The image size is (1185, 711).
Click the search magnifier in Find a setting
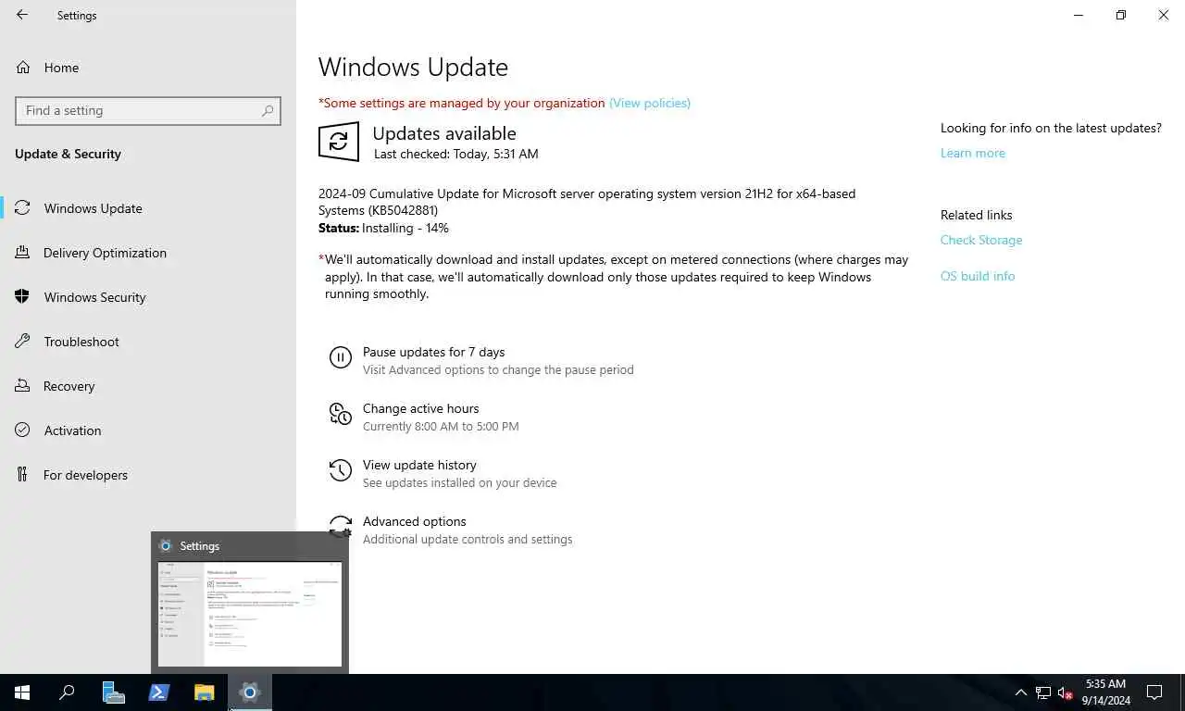click(x=268, y=110)
